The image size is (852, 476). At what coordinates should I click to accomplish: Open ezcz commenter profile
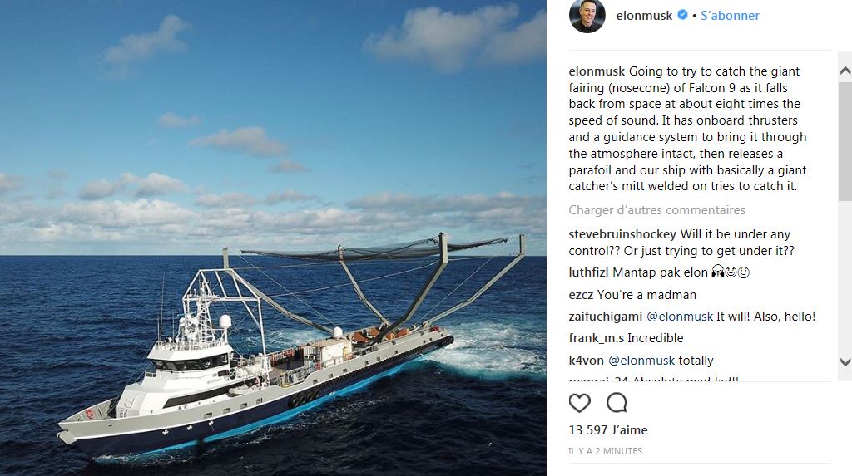(x=581, y=295)
